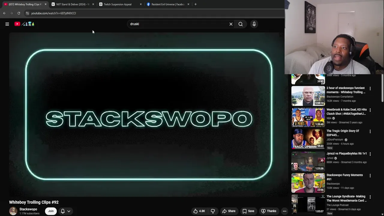
Task: Click the video title Whiteboy Trolling Clips #92
Action: 34,202
